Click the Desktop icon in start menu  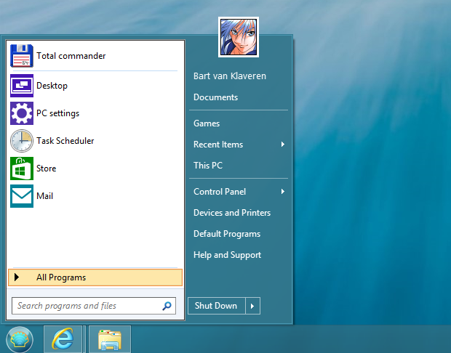tap(22, 86)
